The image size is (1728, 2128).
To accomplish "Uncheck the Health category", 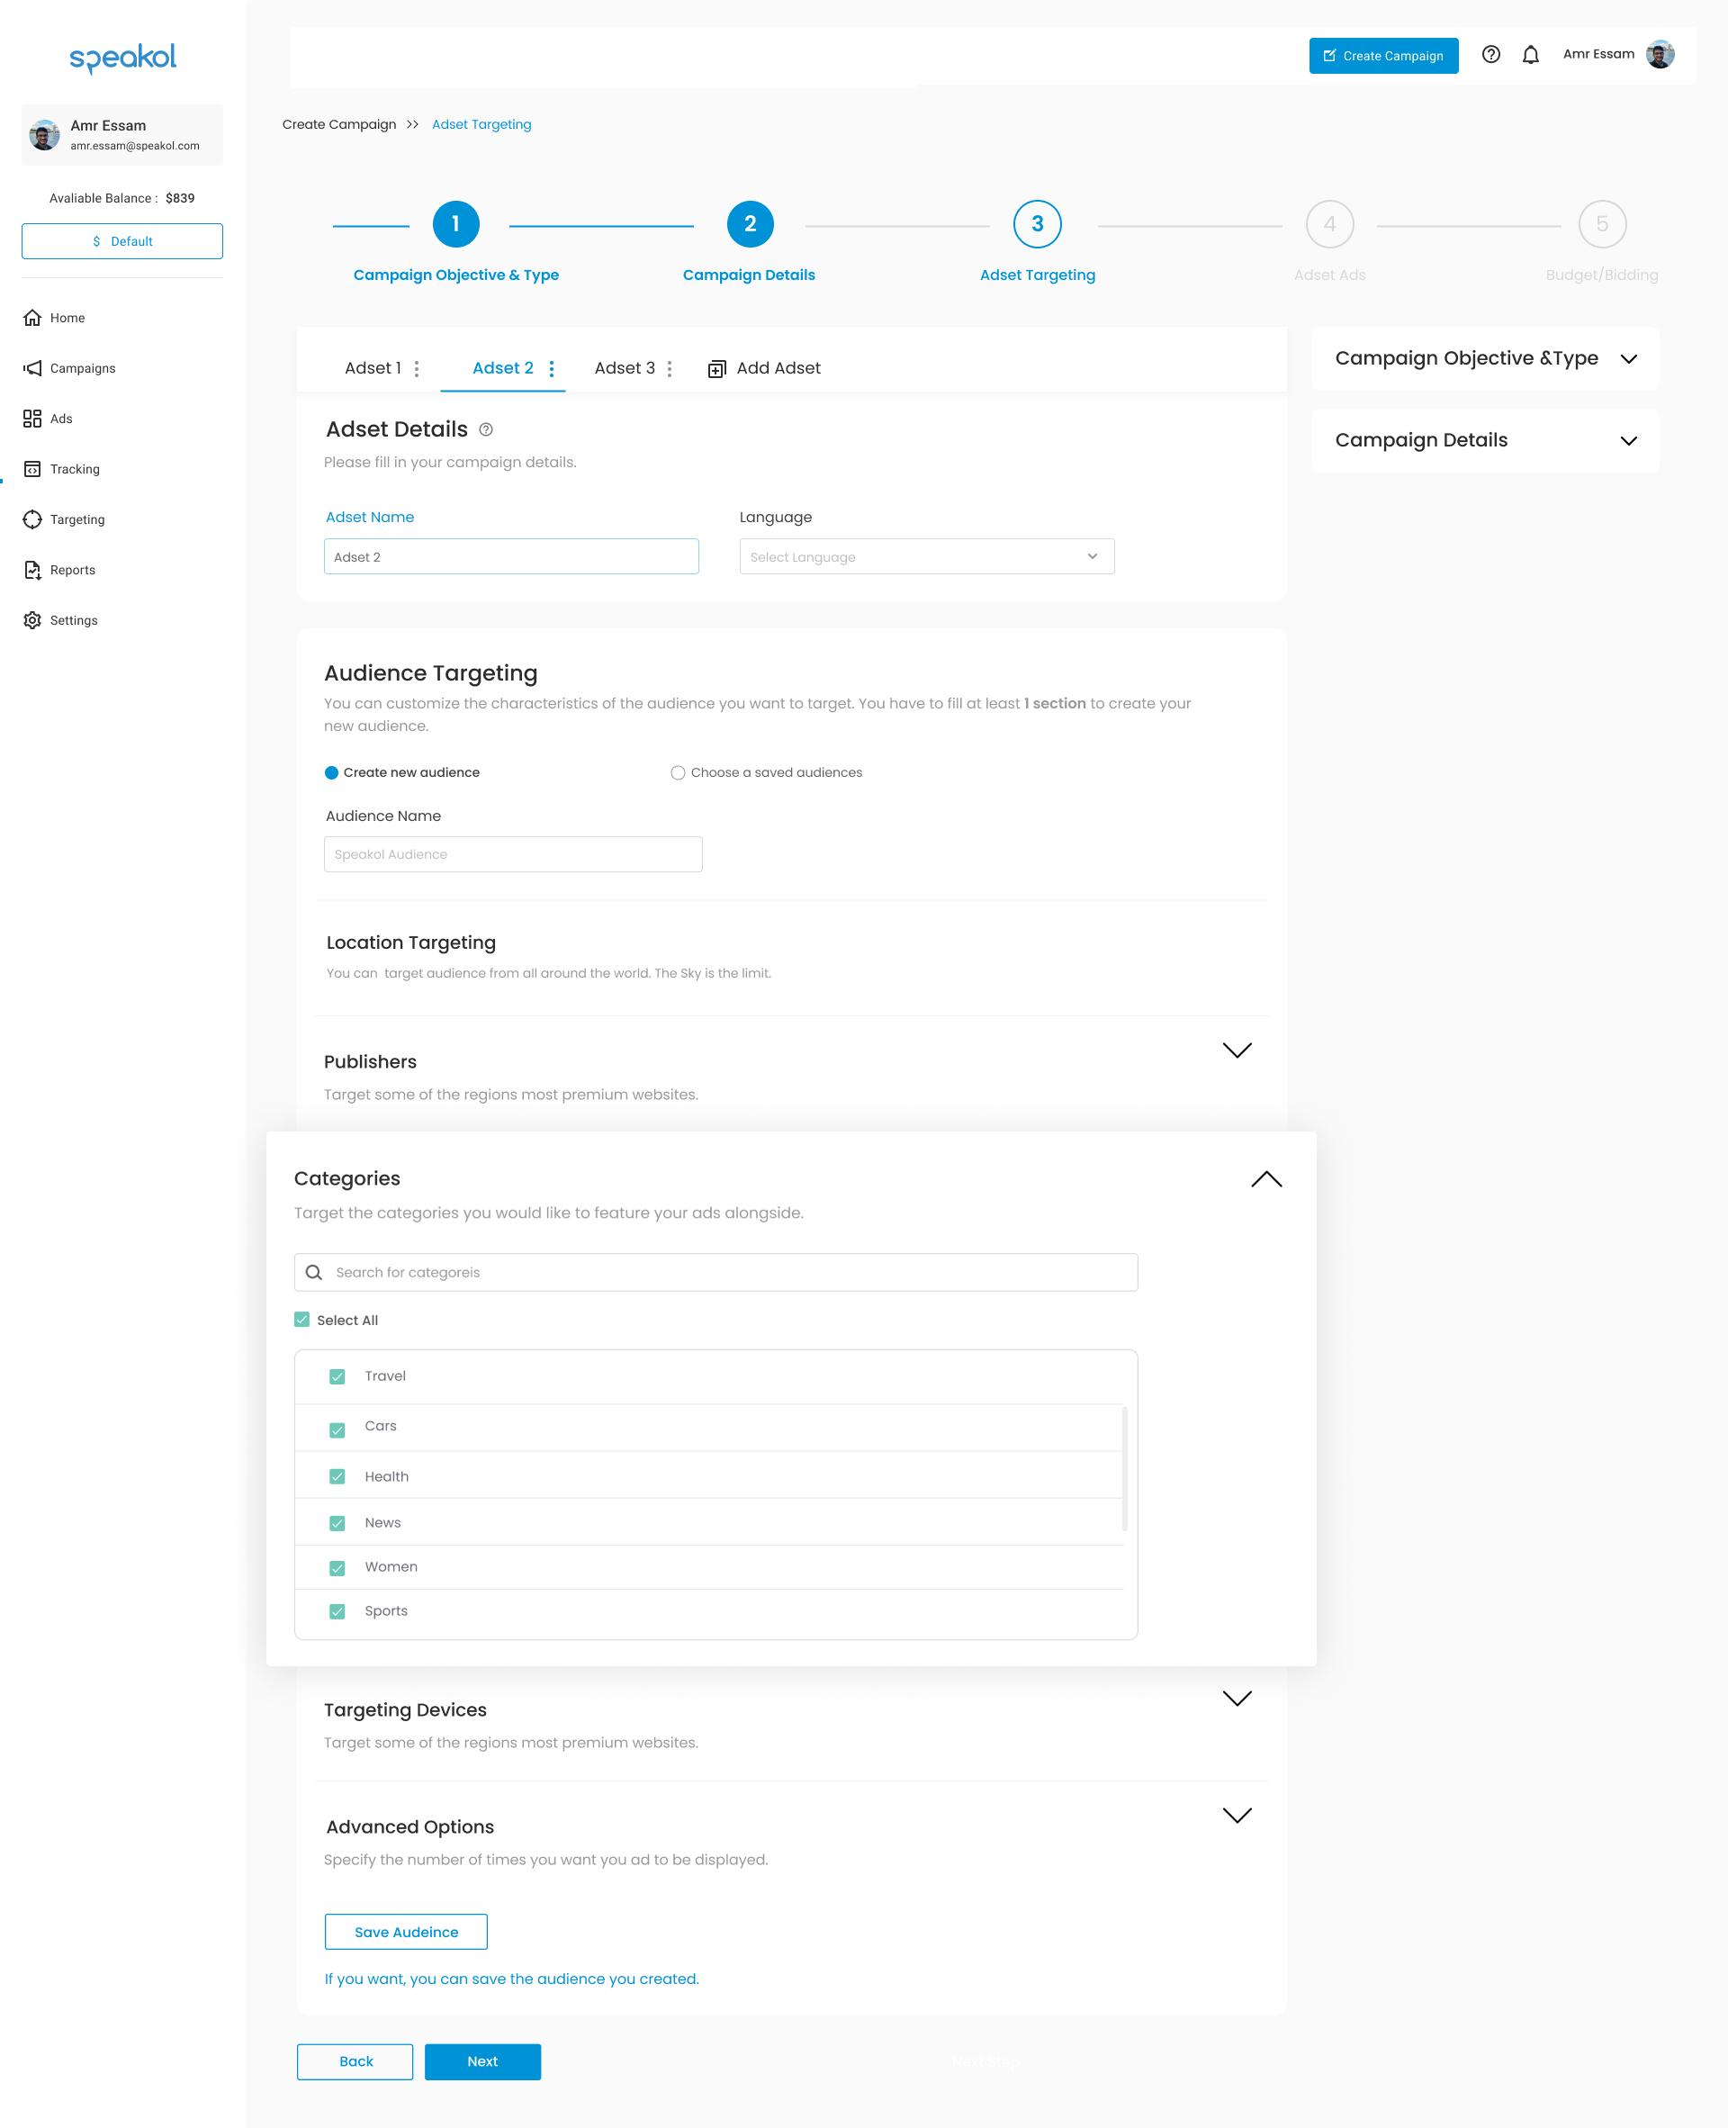I will (337, 1477).
